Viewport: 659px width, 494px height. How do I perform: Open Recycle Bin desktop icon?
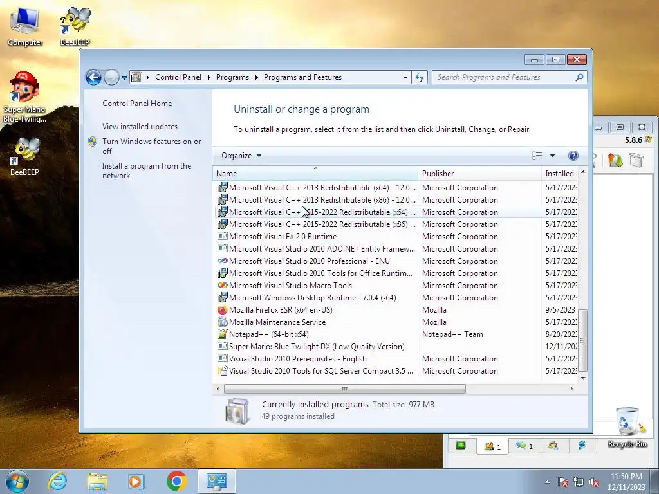(627, 428)
